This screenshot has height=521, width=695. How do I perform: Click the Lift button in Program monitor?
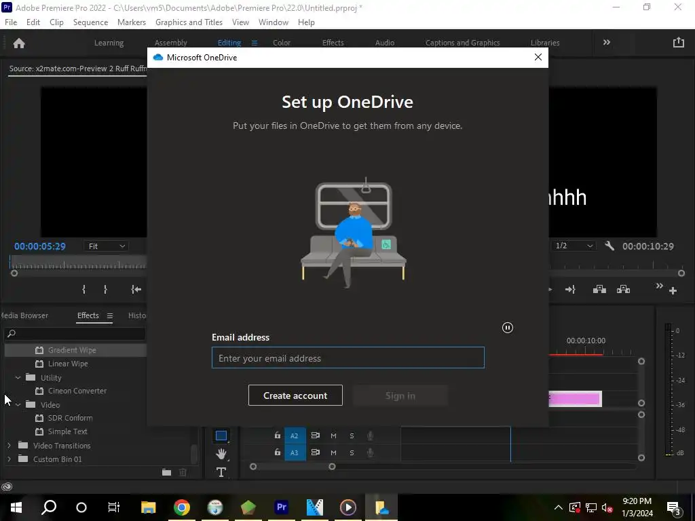pyautogui.click(x=599, y=289)
